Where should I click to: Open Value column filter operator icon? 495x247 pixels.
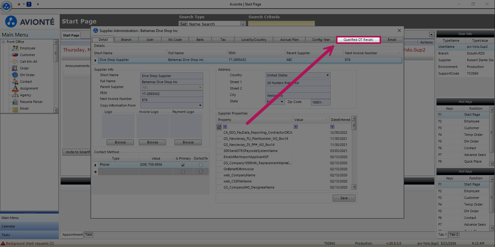(x=296, y=127)
